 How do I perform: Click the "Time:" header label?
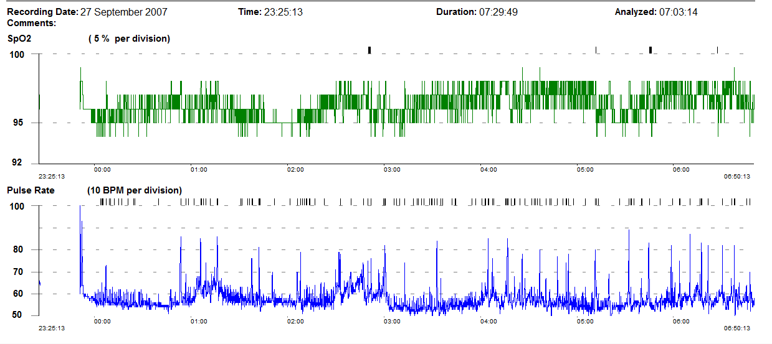[x=249, y=12]
